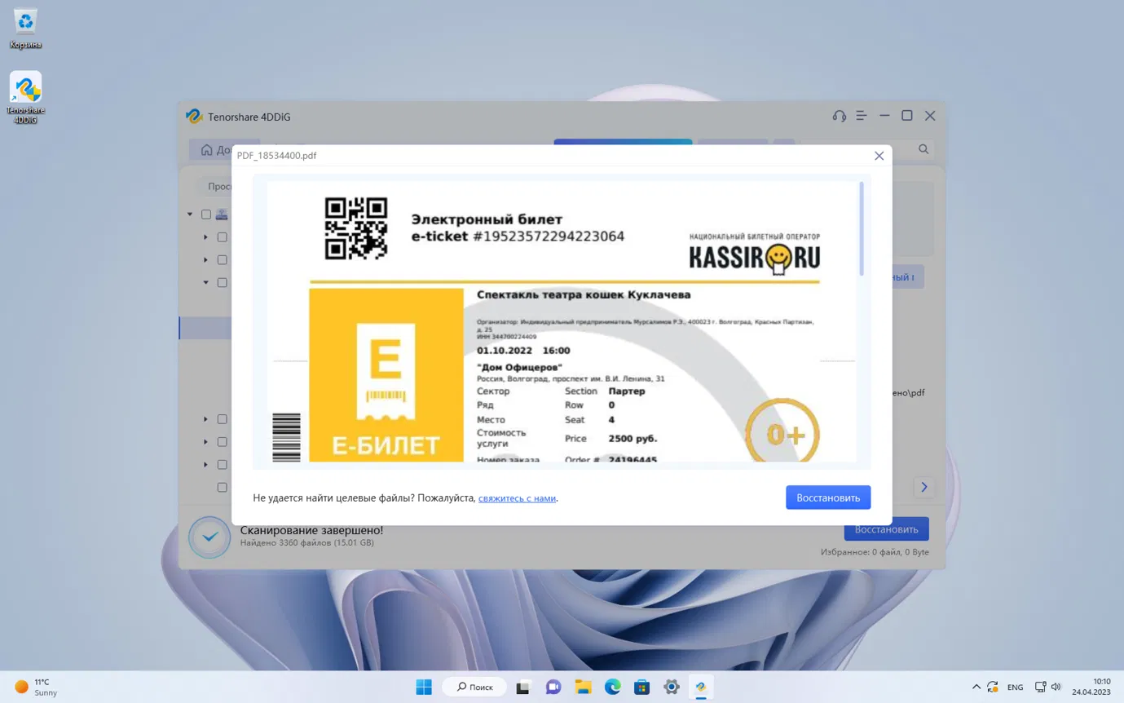The width and height of the screenshot is (1124, 703).
Task: Click the sync status tray icon
Action: pyautogui.click(x=993, y=687)
